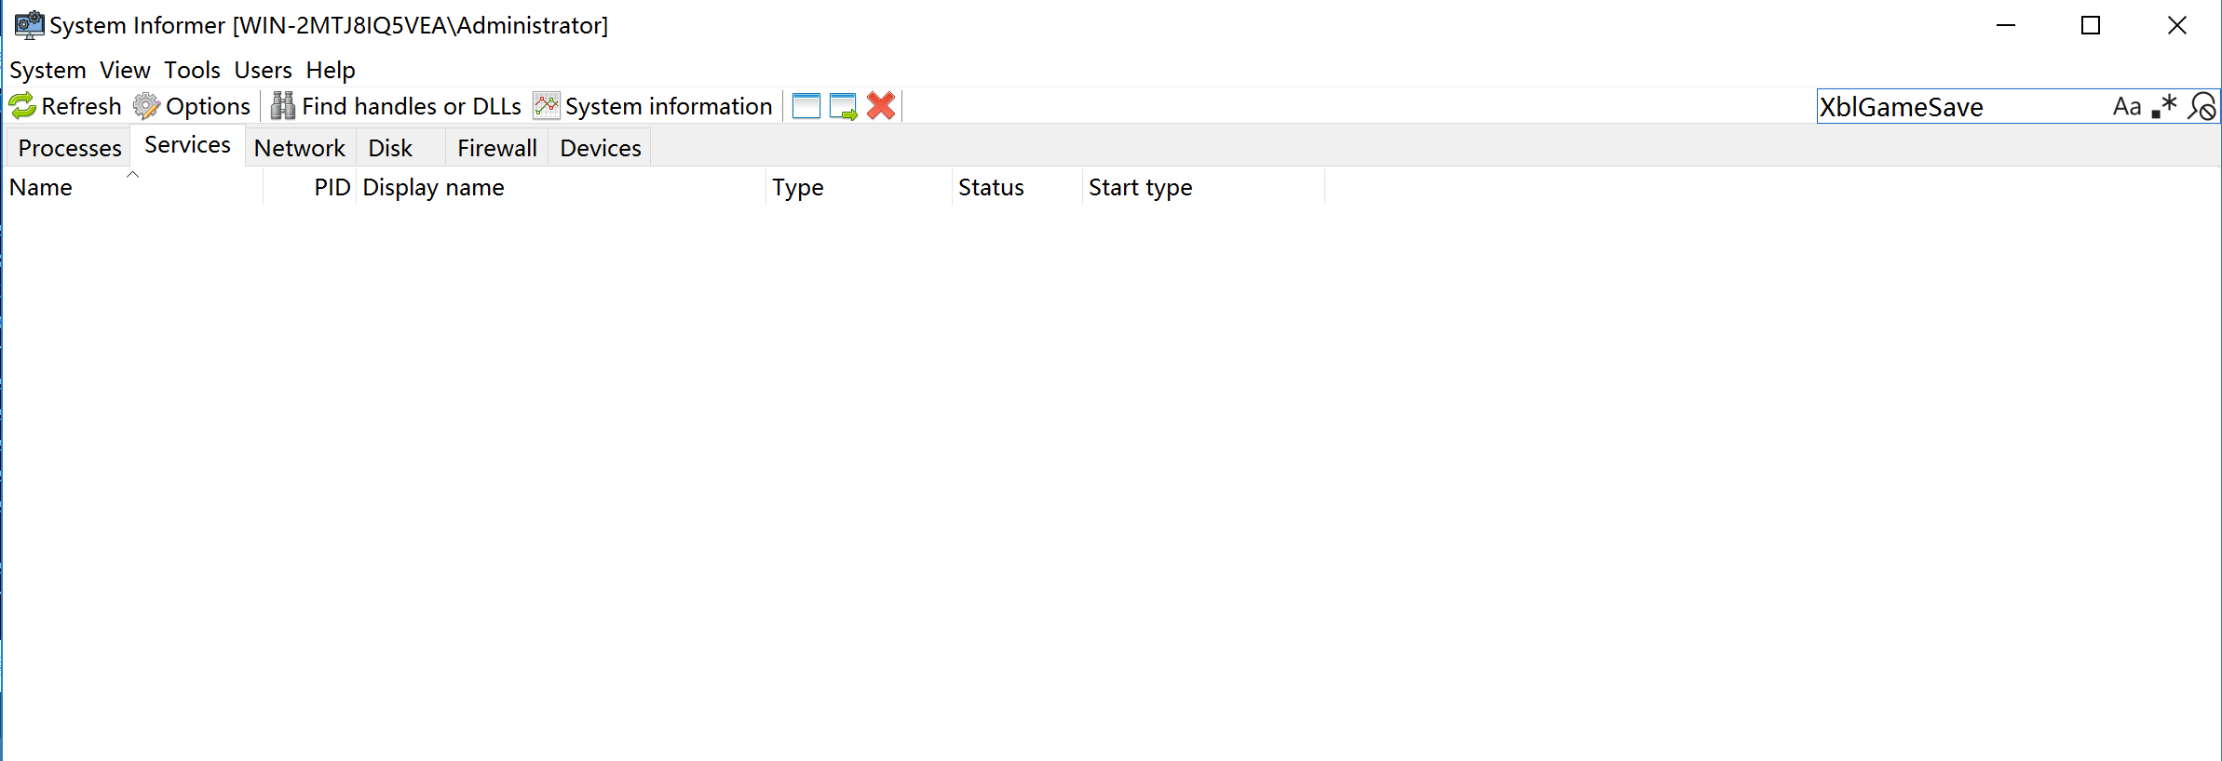Open Find handles or DLLs
This screenshot has height=761, width=2222.
[397, 106]
